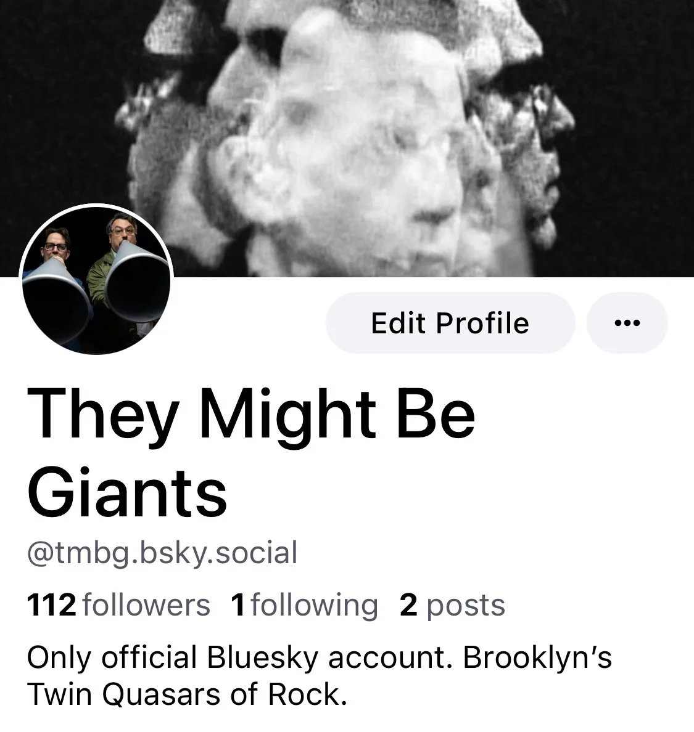Open the three-dot more options menu
The height and width of the screenshot is (732, 694).
point(627,323)
